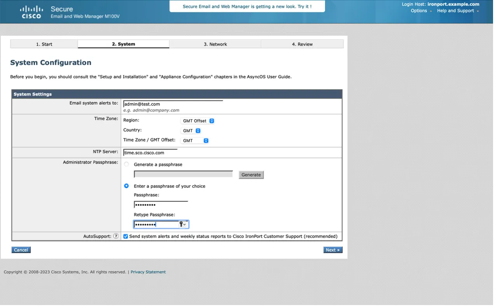Click the Email system alerts input field
Image resolution: width=495 pixels, height=307 pixels.
coord(173,104)
